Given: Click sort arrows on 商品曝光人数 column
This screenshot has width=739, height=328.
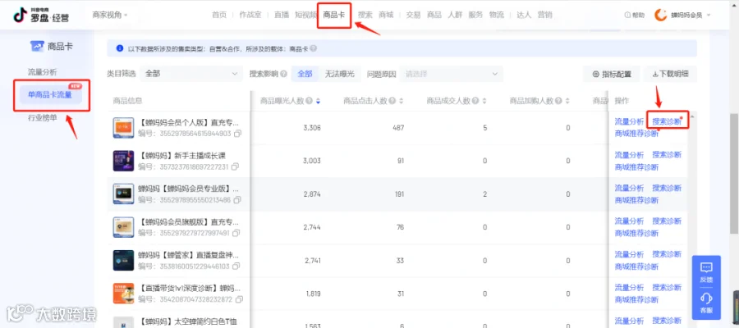Looking at the screenshot, I should click(x=318, y=101).
